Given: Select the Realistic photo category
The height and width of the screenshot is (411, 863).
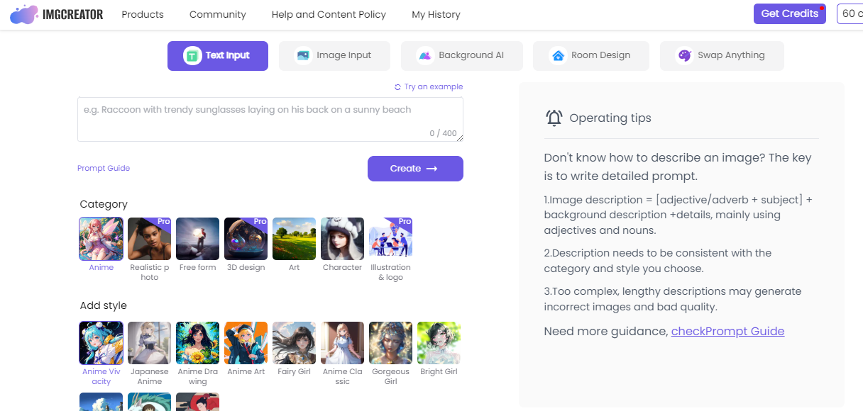Looking at the screenshot, I should [x=150, y=239].
